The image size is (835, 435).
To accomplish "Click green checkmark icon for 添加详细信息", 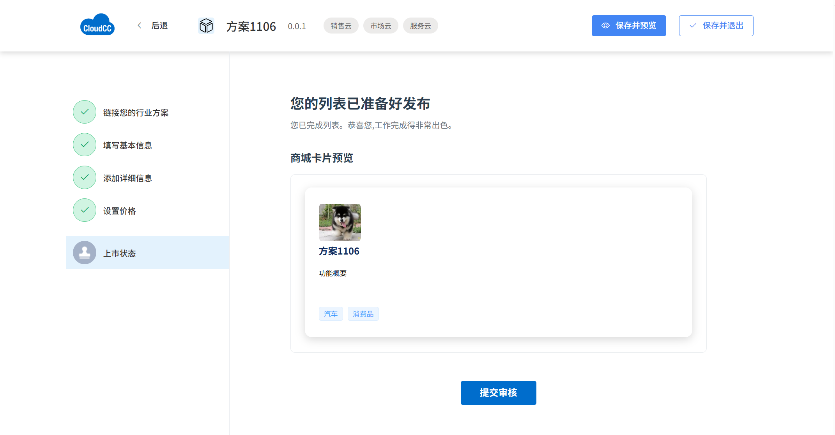I will 84,177.
